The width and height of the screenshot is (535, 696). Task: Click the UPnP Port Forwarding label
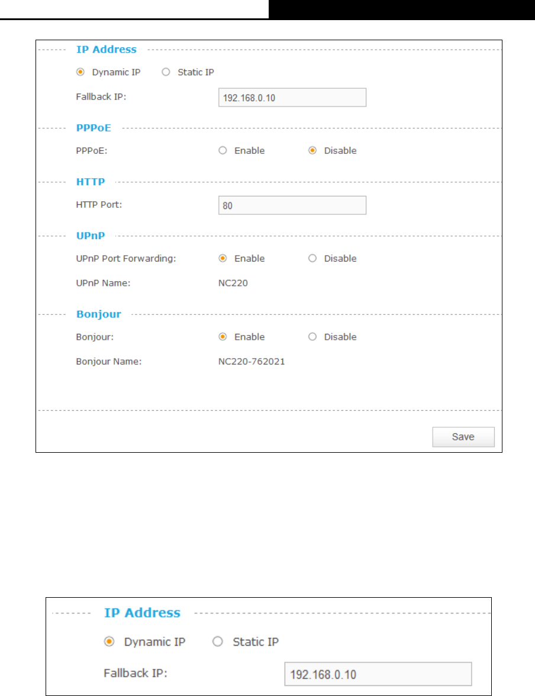click(126, 258)
